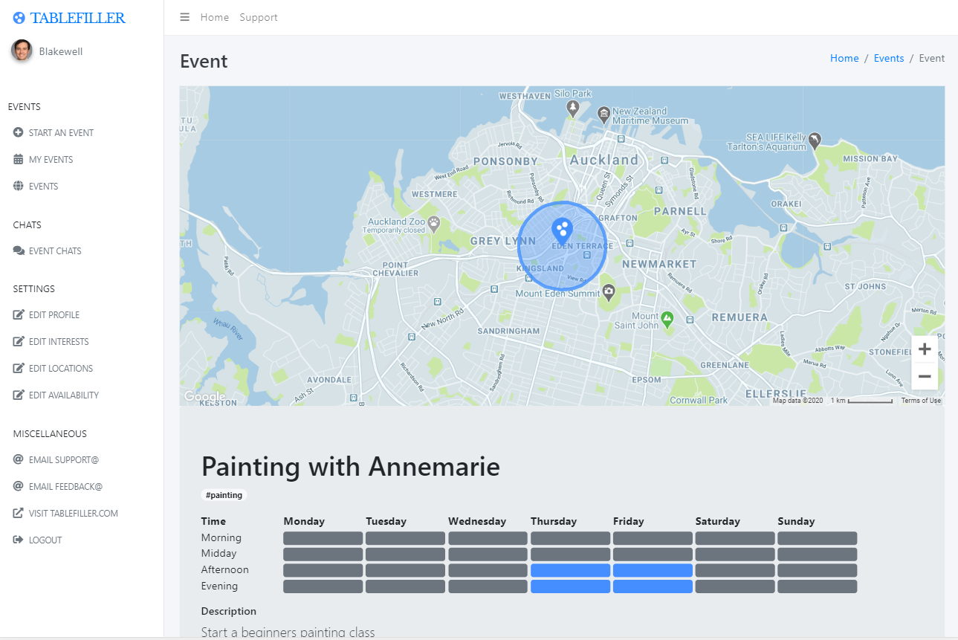Image resolution: width=958 pixels, height=640 pixels.
Task: Click the Email Support at-sign icon
Action: [x=19, y=459]
